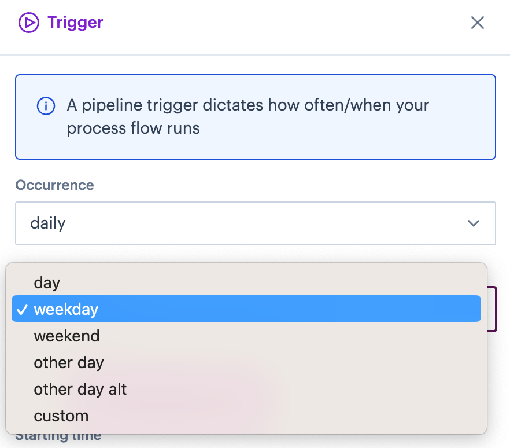Open the Occurrence dropdown showing daily
The image size is (510, 448).
[256, 223]
